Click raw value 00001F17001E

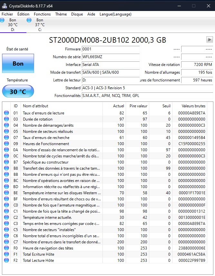pyautogui.click(x=192, y=193)
